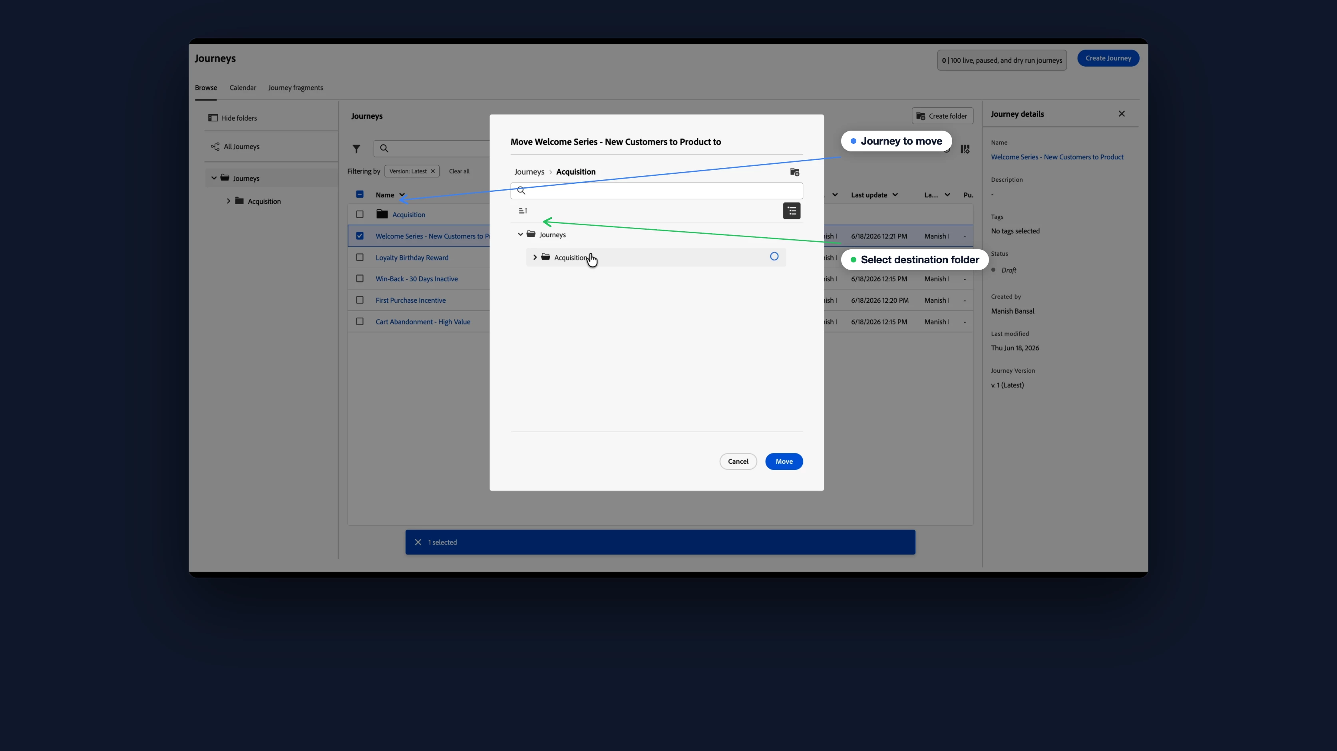Check First Purchase Incentive checkbox
This screenshot has width=1337, height=751.
click(360, 300)
